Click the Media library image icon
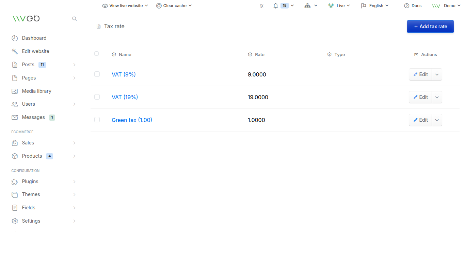This screenshot has height=261, width=465. click(x=15, y=91)
